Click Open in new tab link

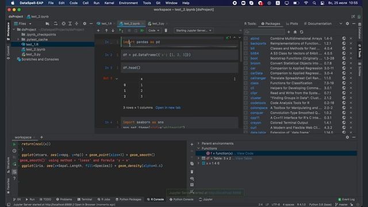click(168, 108)
